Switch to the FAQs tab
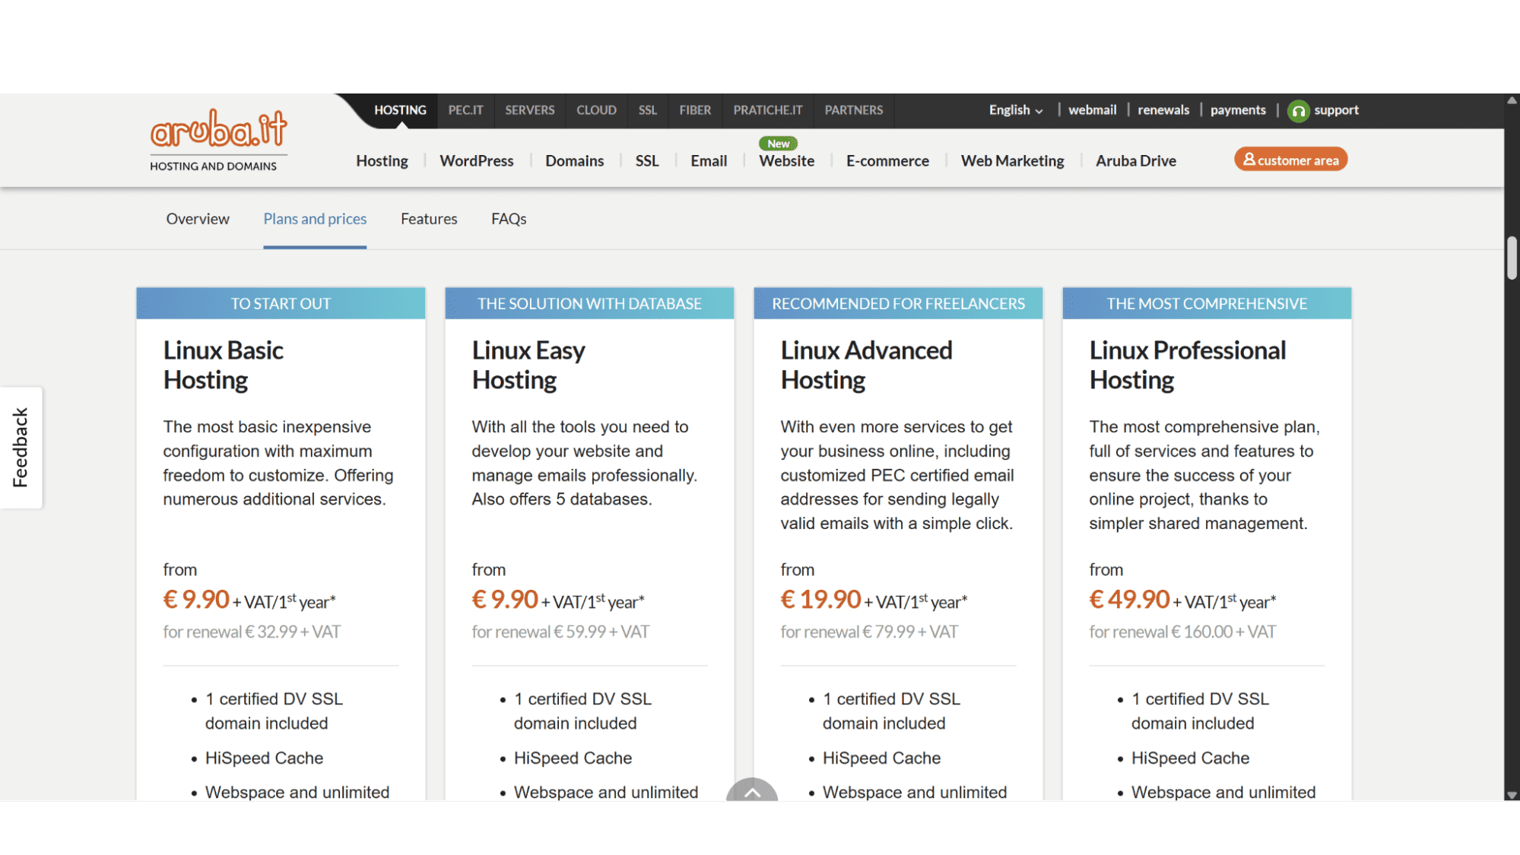 pos(509,219)
